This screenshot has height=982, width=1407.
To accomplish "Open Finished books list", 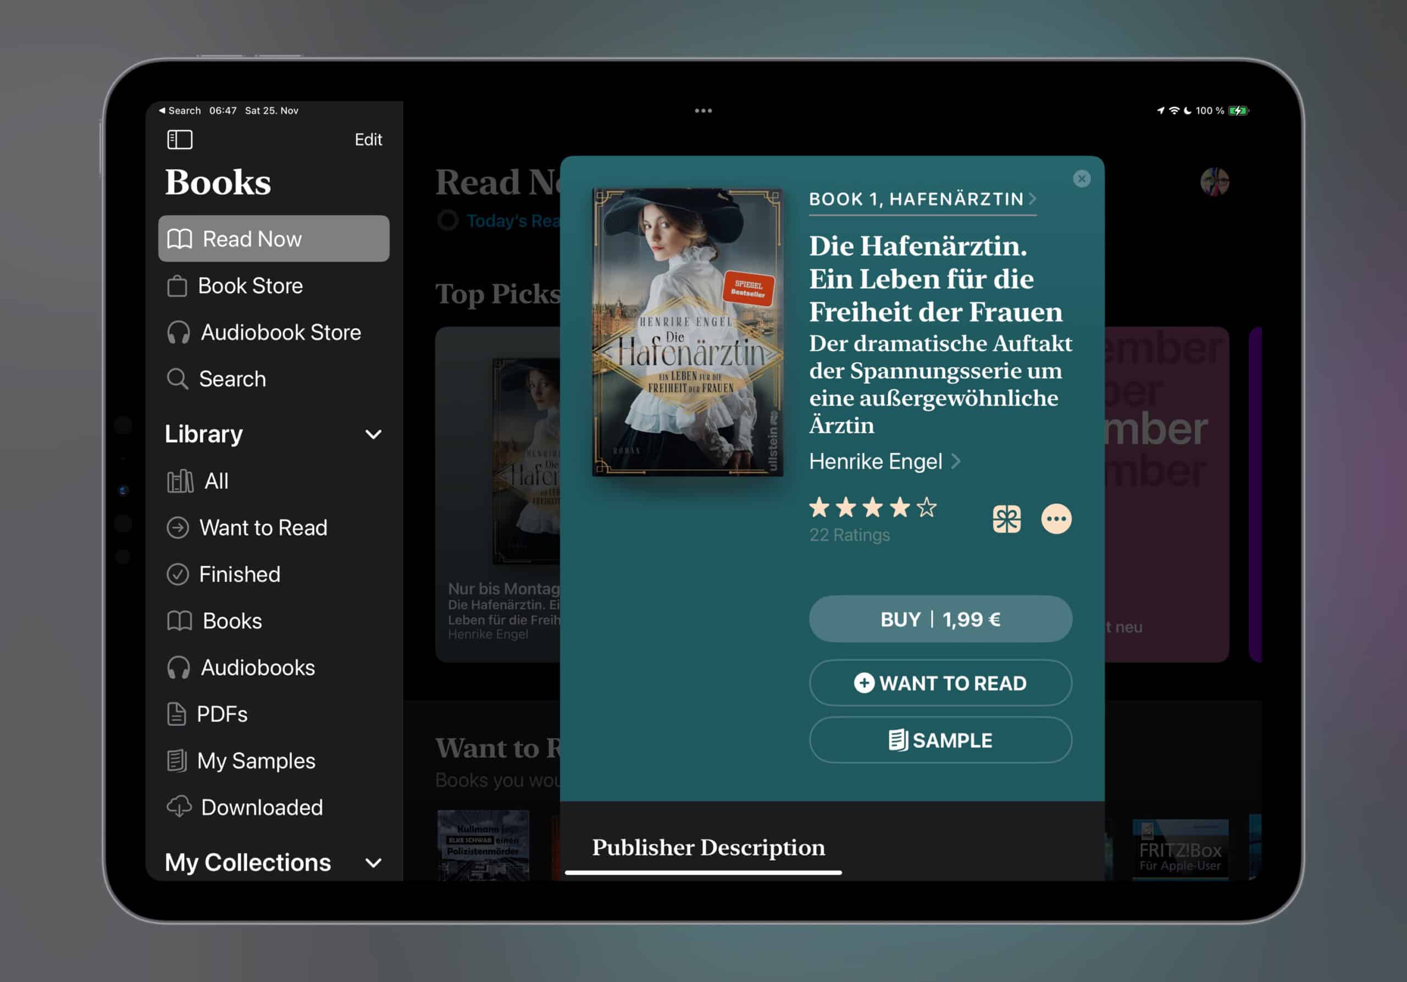I will click(273, 575).
